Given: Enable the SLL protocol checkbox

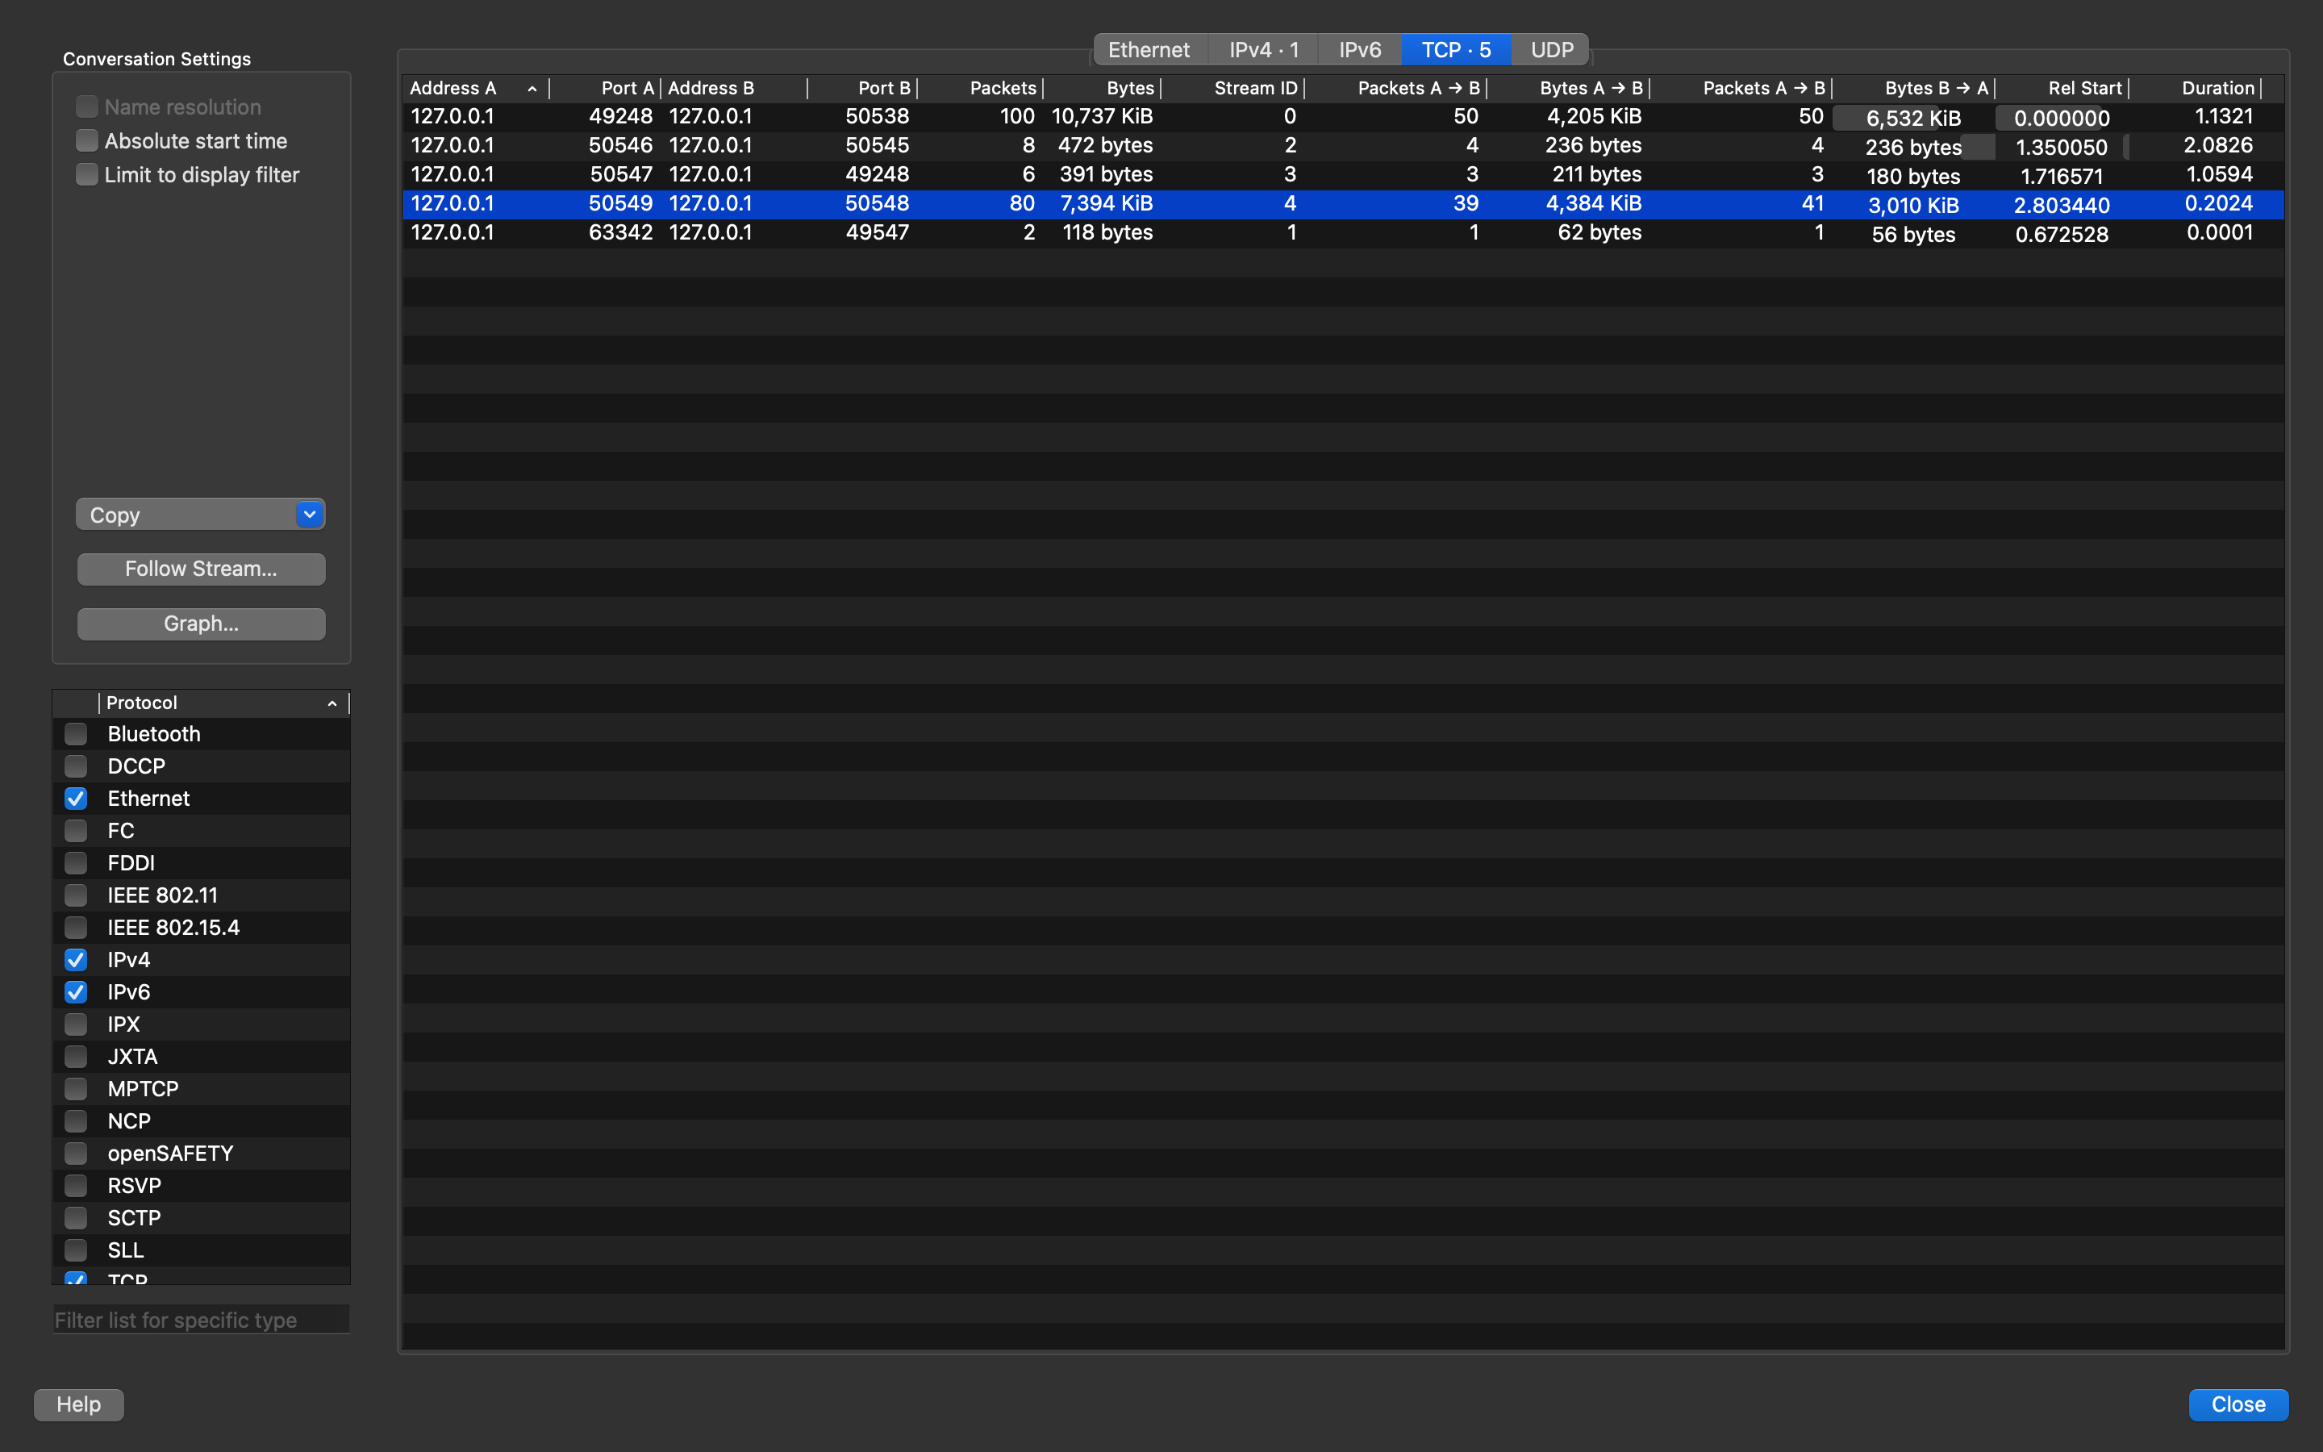Looking at the screenshot, I should tap(76, 1250).
